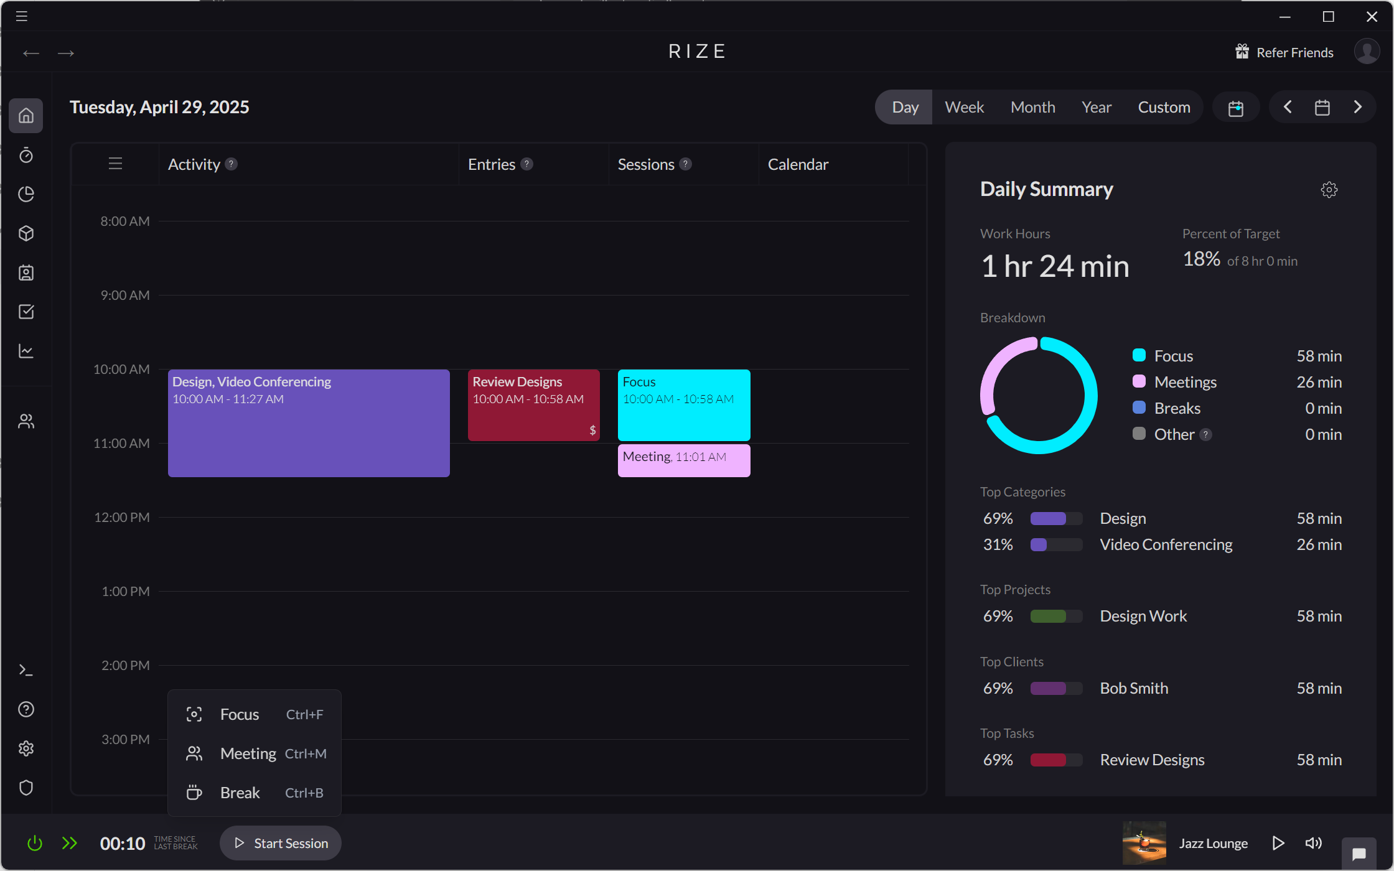Advance to next day with right chevron
1394x871 pixels.
tap(1358, 107)
